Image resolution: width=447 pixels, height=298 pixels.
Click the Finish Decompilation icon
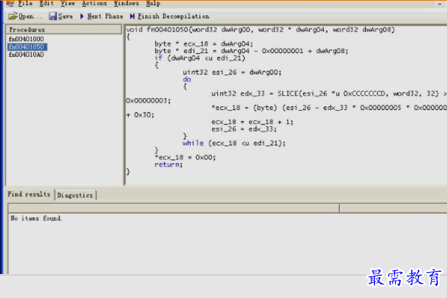click(x=132, y=16)
